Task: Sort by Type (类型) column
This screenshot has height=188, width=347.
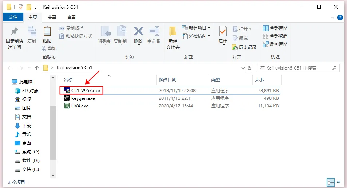Action: tap(215, 80)
